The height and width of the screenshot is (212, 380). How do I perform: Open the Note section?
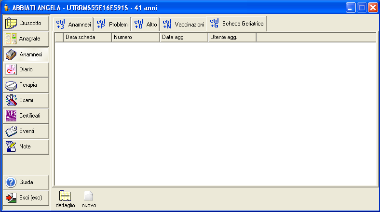click(26, 146)
